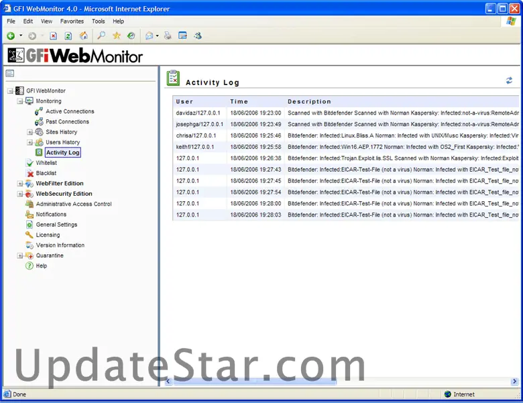The image size is (523, 403).
Task: Click the Quarantine folder icon
Action: 30,255
